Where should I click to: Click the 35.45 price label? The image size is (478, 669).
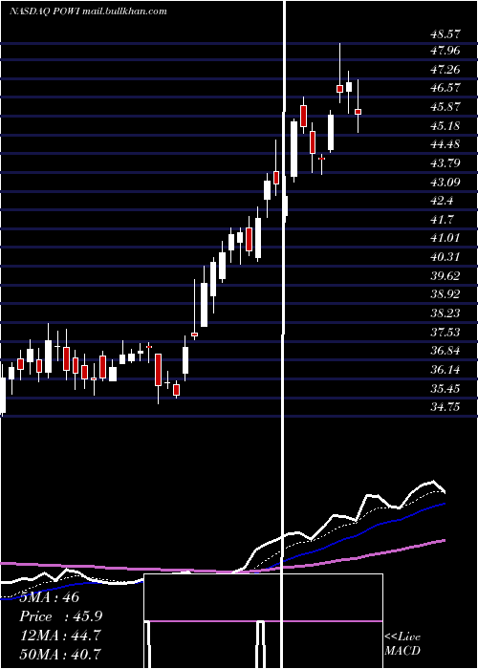(445, 389)
